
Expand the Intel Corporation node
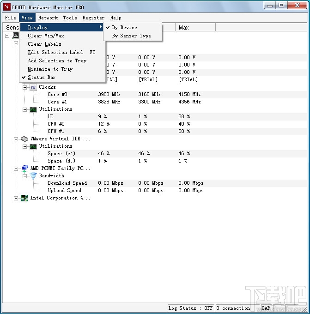(x=16, y=198)
